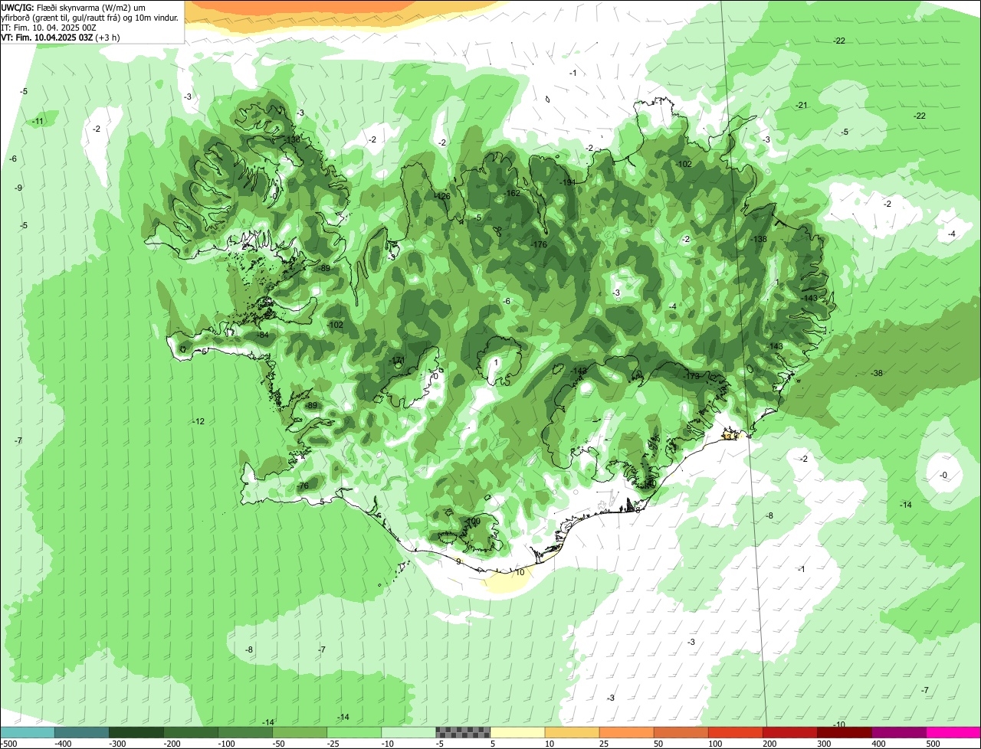This screenshot has width=981, height=749.
Task: Select the pale green swatch between -10 and -5
Action: (408, 733)
